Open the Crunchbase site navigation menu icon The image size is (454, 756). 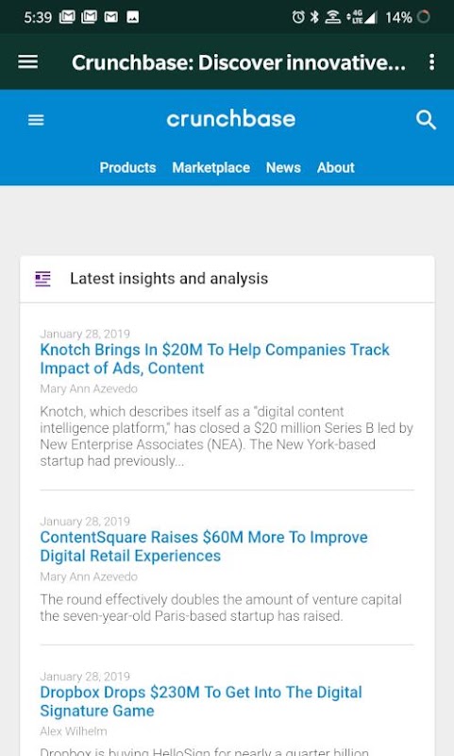pos(36,120)
